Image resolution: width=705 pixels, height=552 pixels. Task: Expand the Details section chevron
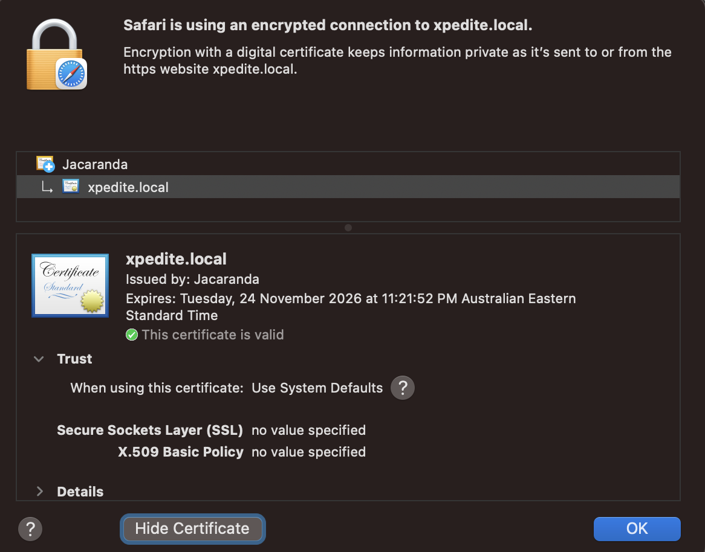coord(40,492)
